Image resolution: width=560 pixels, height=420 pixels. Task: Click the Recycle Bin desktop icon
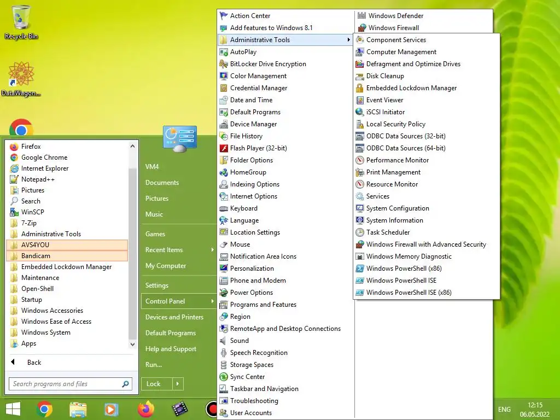(x=21, y=22)
